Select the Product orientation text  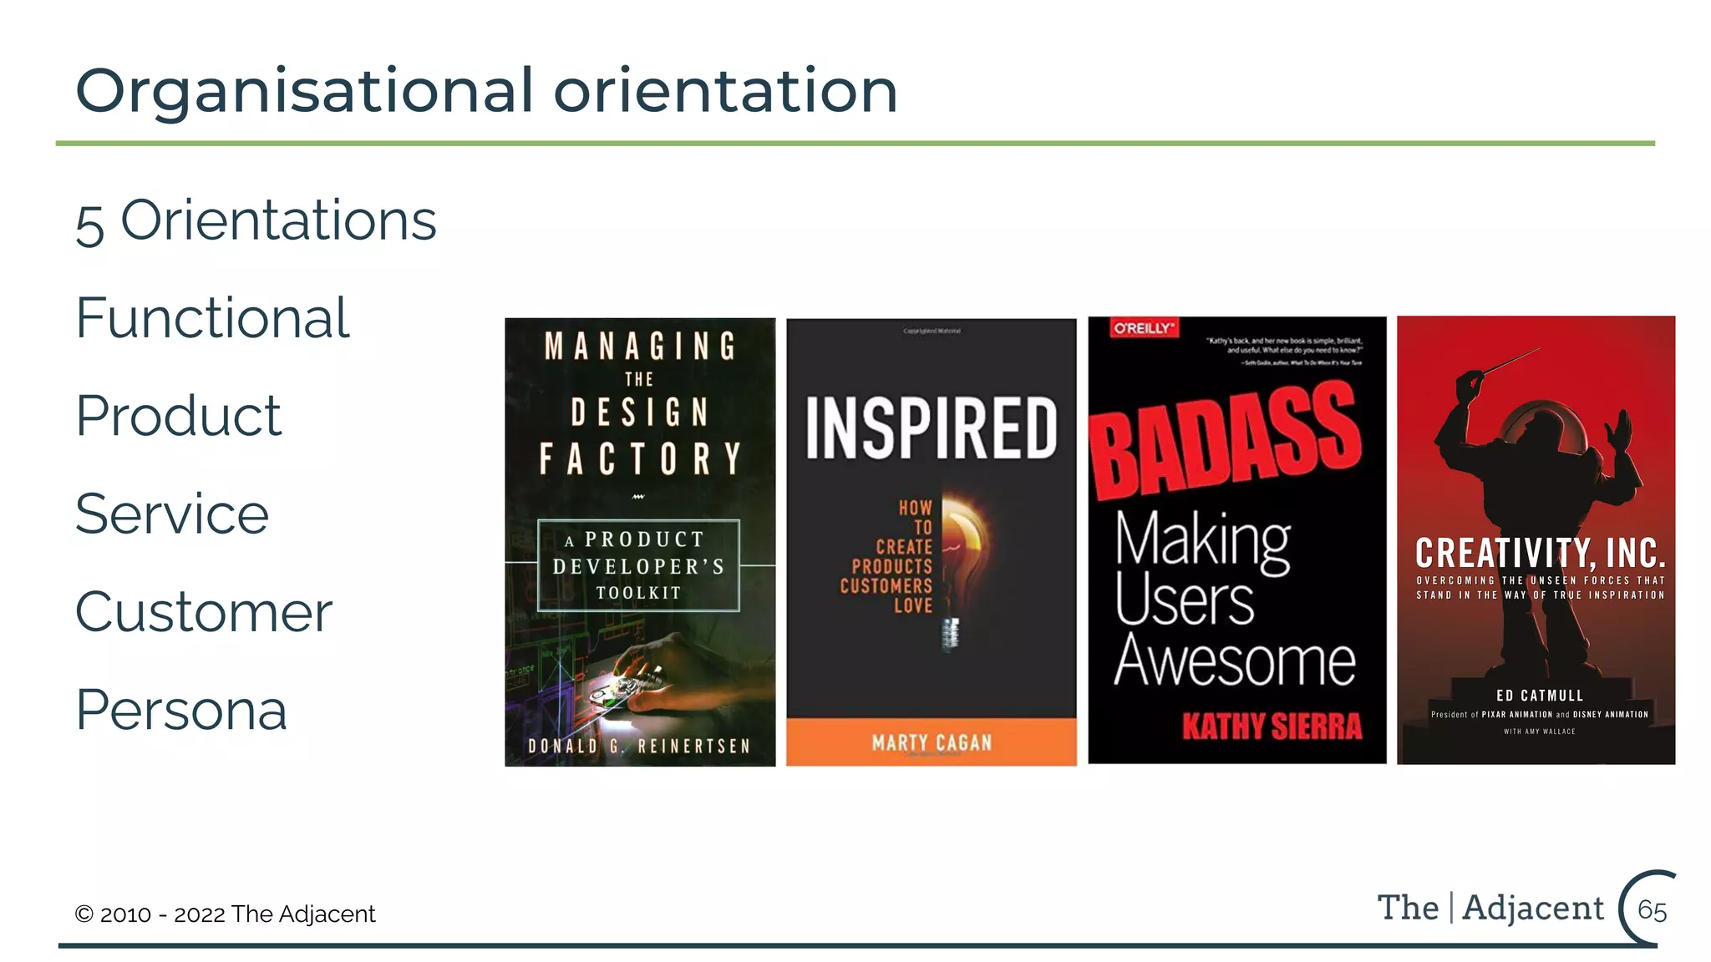pos(178,416)
